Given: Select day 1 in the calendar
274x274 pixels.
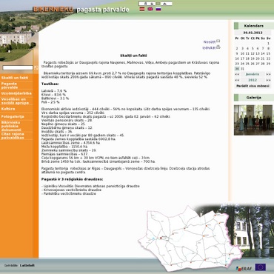Looking at the screenshot, I should pos(268,43).
